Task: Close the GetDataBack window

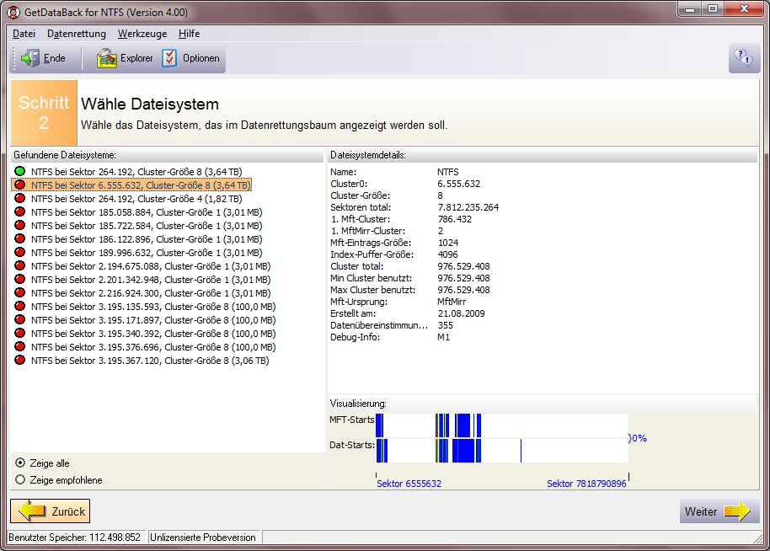Action: 744,8
